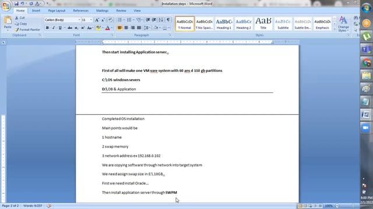Apply the Normal style
Viewport: 373px width, 209px height.
(185, 23)
